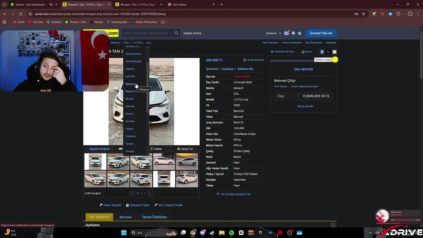Reload the page with the refresh icon
Viewport: 423px width, 238px height.
pyautogui.click(x=20, y=14)
